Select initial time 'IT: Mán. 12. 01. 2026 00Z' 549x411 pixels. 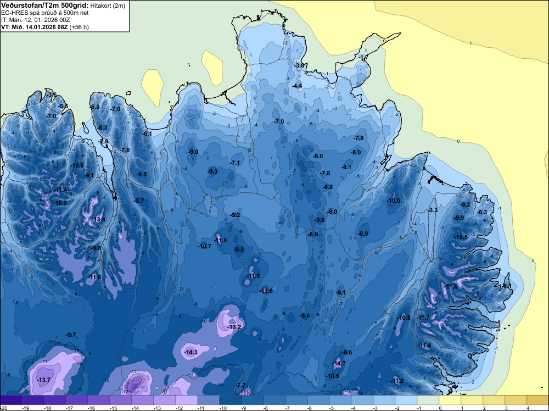coord(35,20)
